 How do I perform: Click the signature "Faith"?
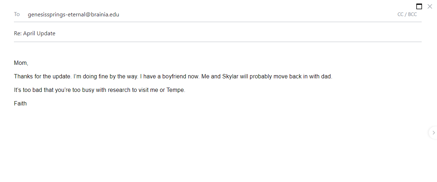tap(20, 104)
